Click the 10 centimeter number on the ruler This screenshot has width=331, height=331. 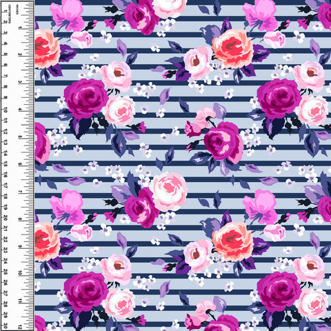(x=5, y=110)
